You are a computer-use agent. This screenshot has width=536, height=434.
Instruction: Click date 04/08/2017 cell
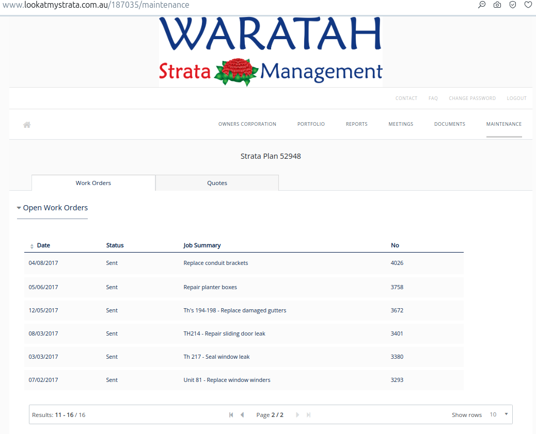pos(43,263)
